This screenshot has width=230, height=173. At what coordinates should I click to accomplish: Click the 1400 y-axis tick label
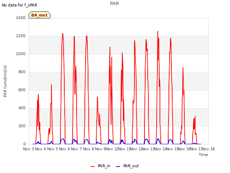click(x=21, y=18)
